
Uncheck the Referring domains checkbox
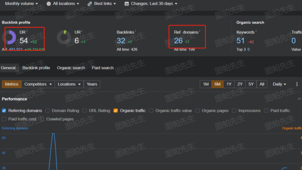tap(4, 111)
